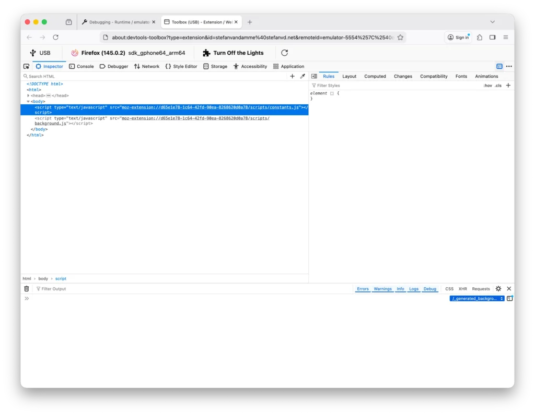Create a new node with the plus icon
The image size is (535, 415).
coord(292,76)
